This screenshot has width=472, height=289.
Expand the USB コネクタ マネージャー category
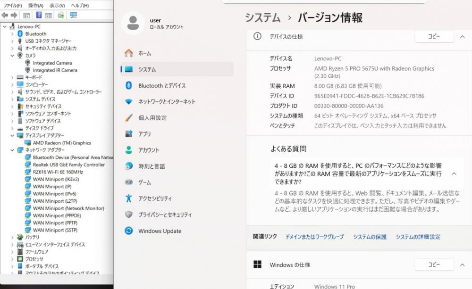[12, 41]
